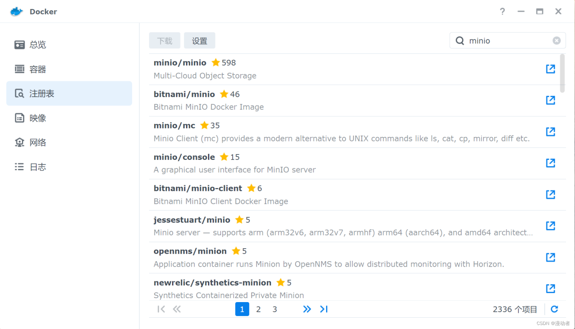Screen dimensions: 575x329
Task: Open minio/minio's external link icon
Action: tap(550, 69)
